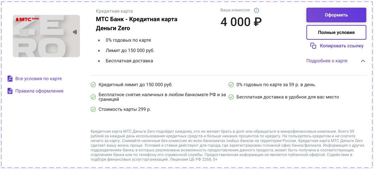This screenshot has width=374, height=169.
Task: Click green checkmark beside free delivery feature
Action: coord(231,97)
